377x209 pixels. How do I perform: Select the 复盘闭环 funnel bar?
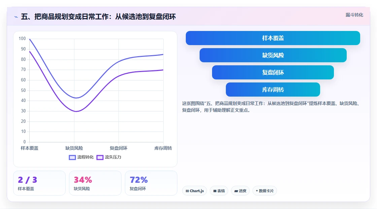click(x=273, y=72)
